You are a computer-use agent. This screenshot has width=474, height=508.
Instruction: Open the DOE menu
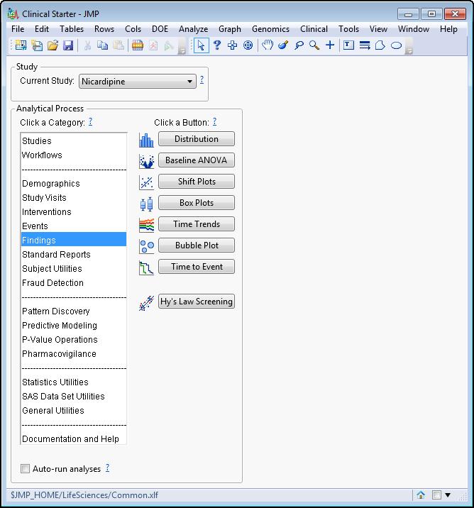pyautogui.click(x=160, y=29)
